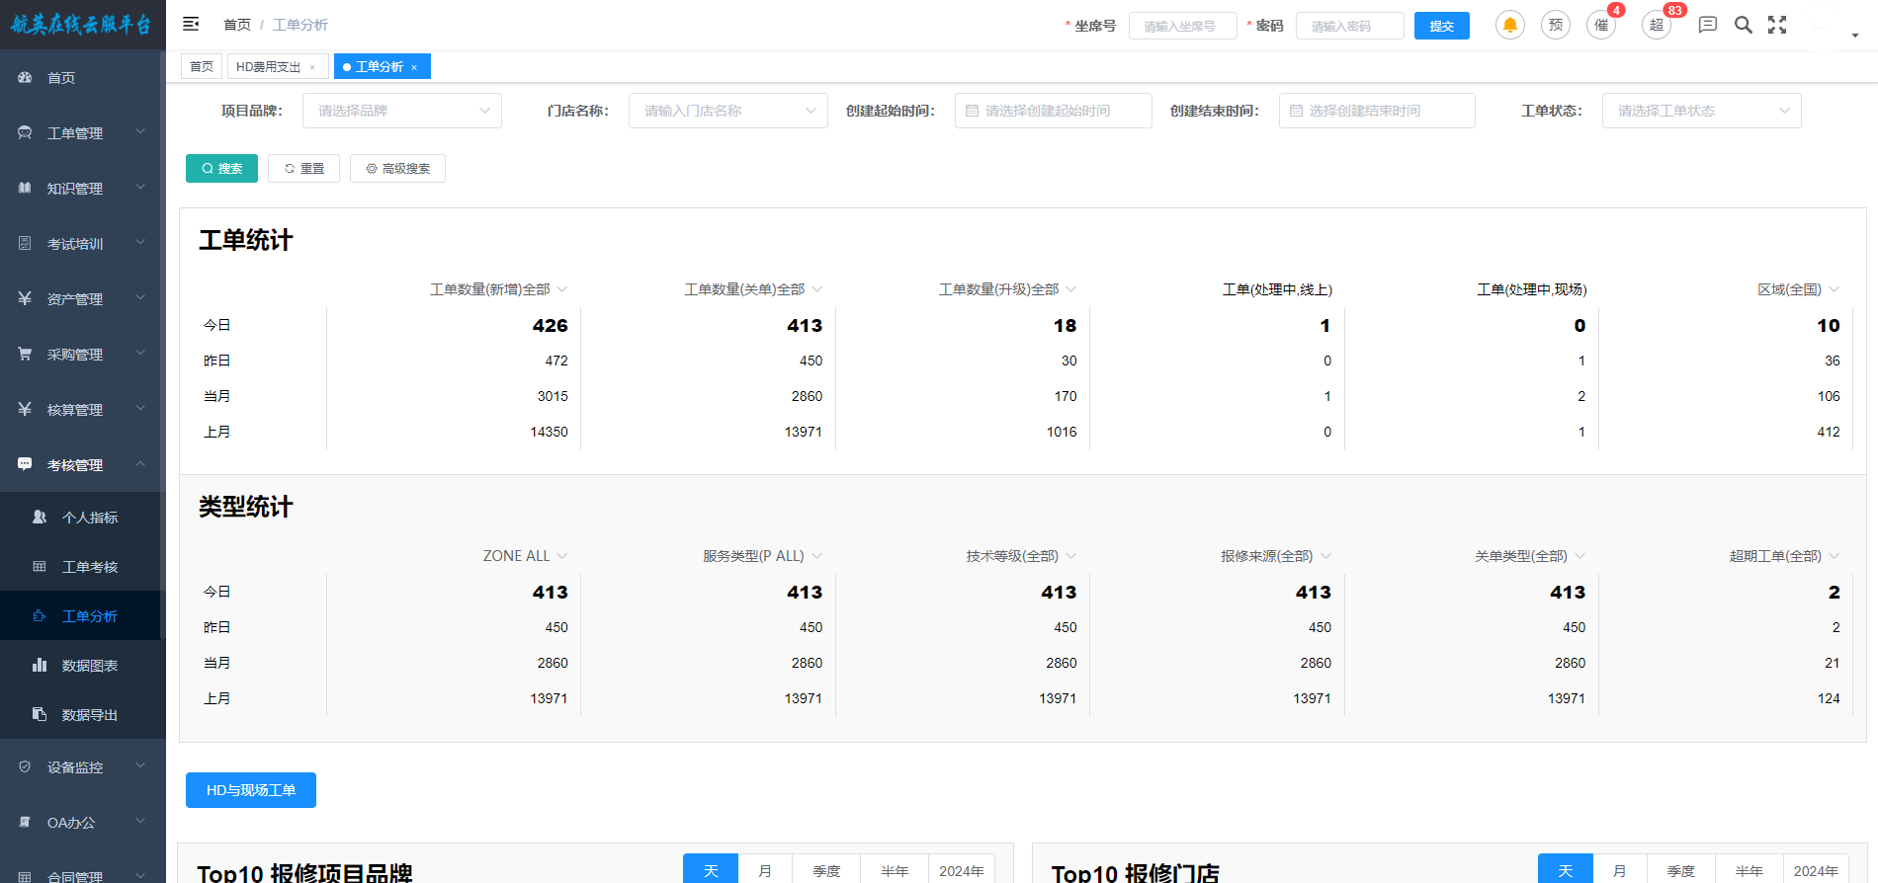Click the orange notification bell icon
This screenshot has width=1878, height=883.
click(x=1509, y=26)
